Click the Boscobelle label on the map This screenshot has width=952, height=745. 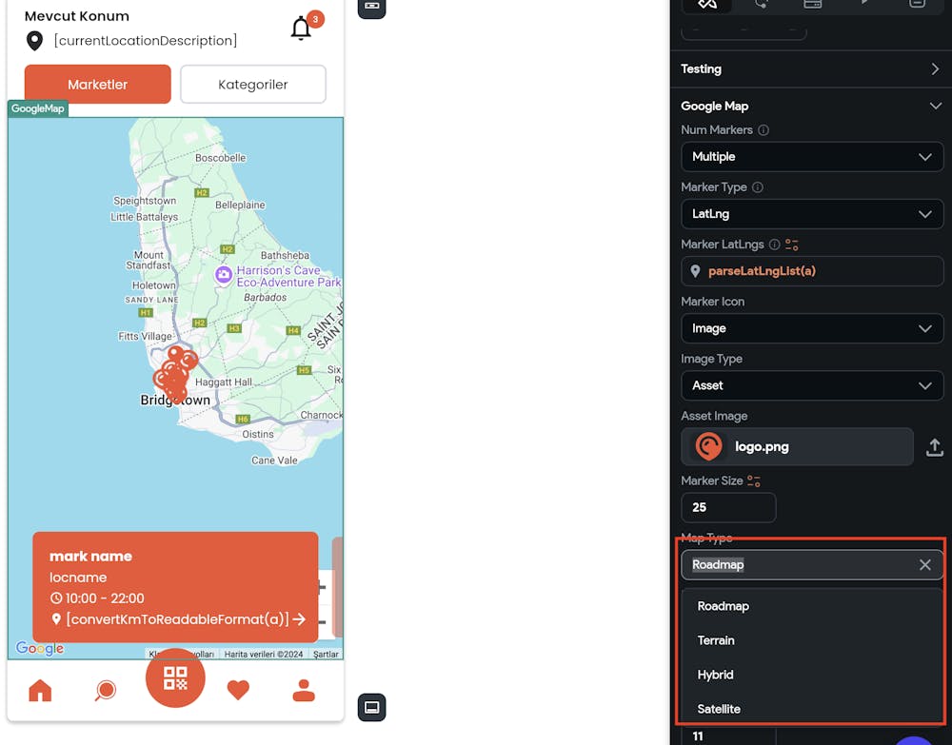coord(221,158)
